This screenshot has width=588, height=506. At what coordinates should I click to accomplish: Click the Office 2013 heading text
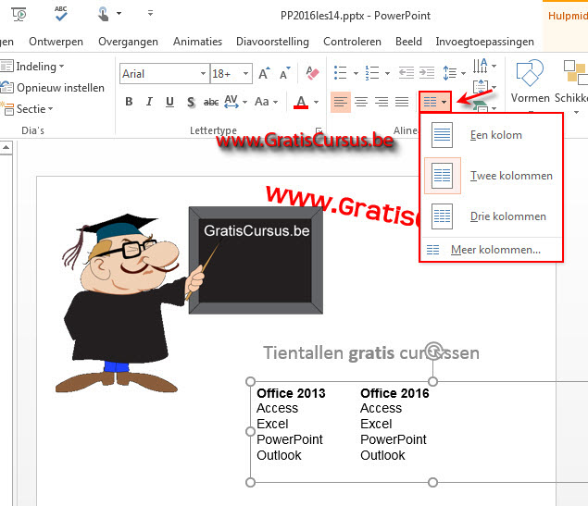291,393
